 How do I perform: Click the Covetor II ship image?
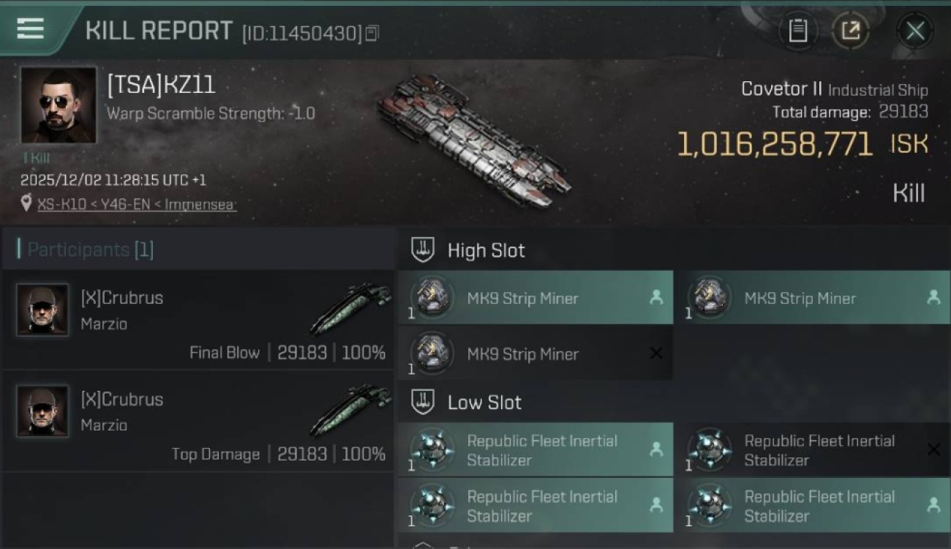coord(473,139)
